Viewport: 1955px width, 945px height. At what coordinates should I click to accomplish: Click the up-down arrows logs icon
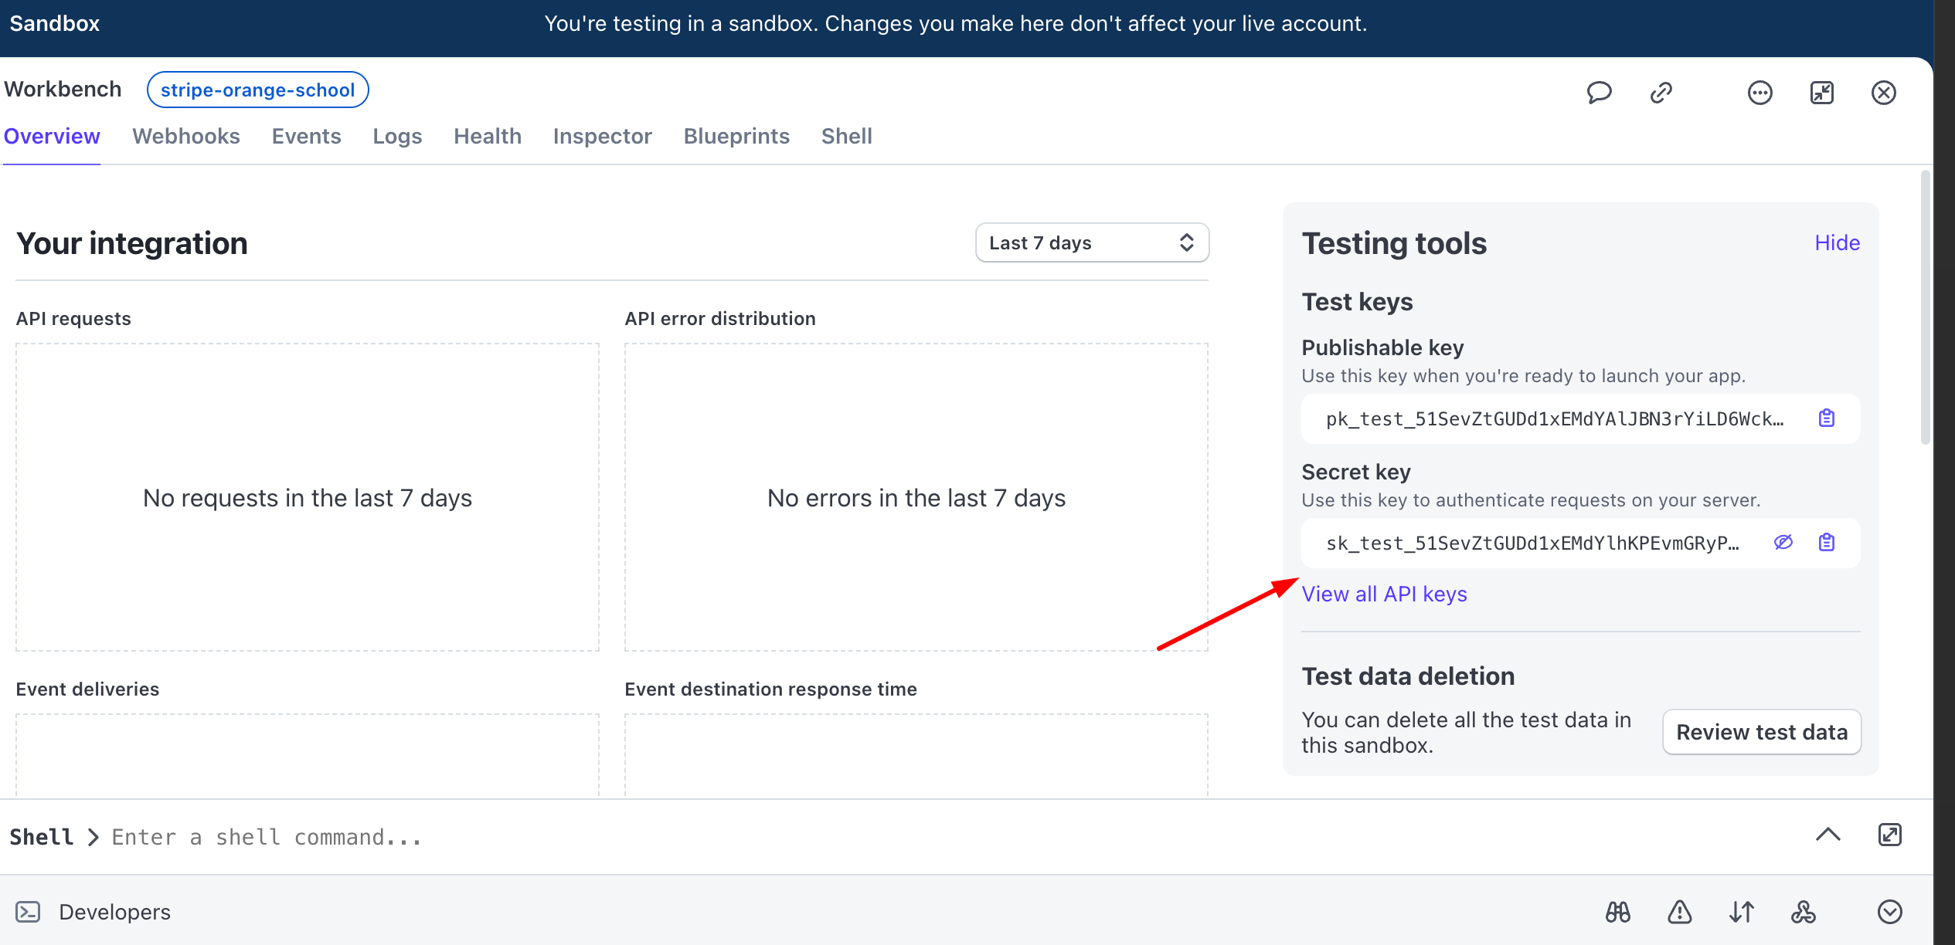tap(1741, 912)
